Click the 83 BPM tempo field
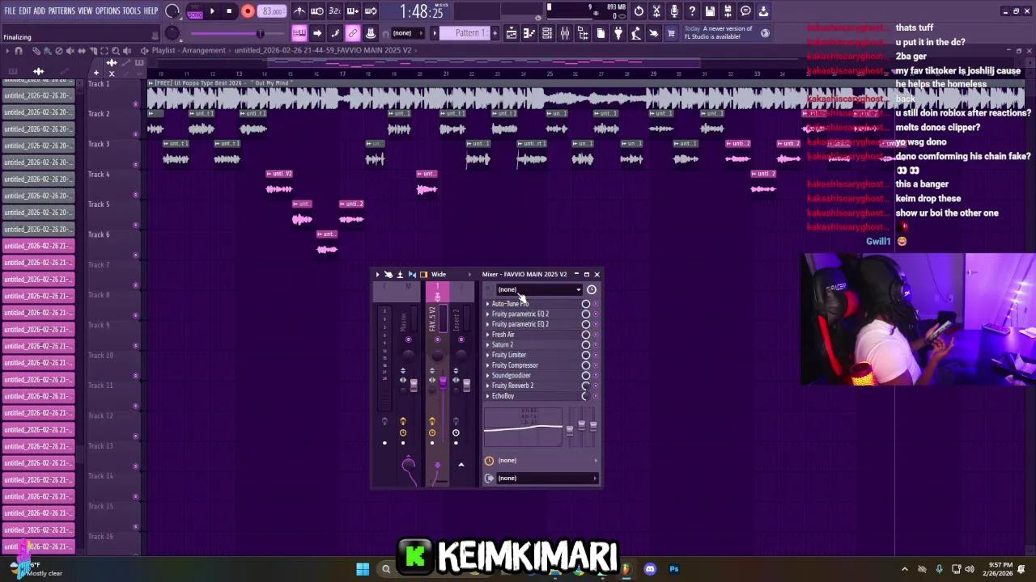The width and height of the screenshot is (1036, 582). 273,11
